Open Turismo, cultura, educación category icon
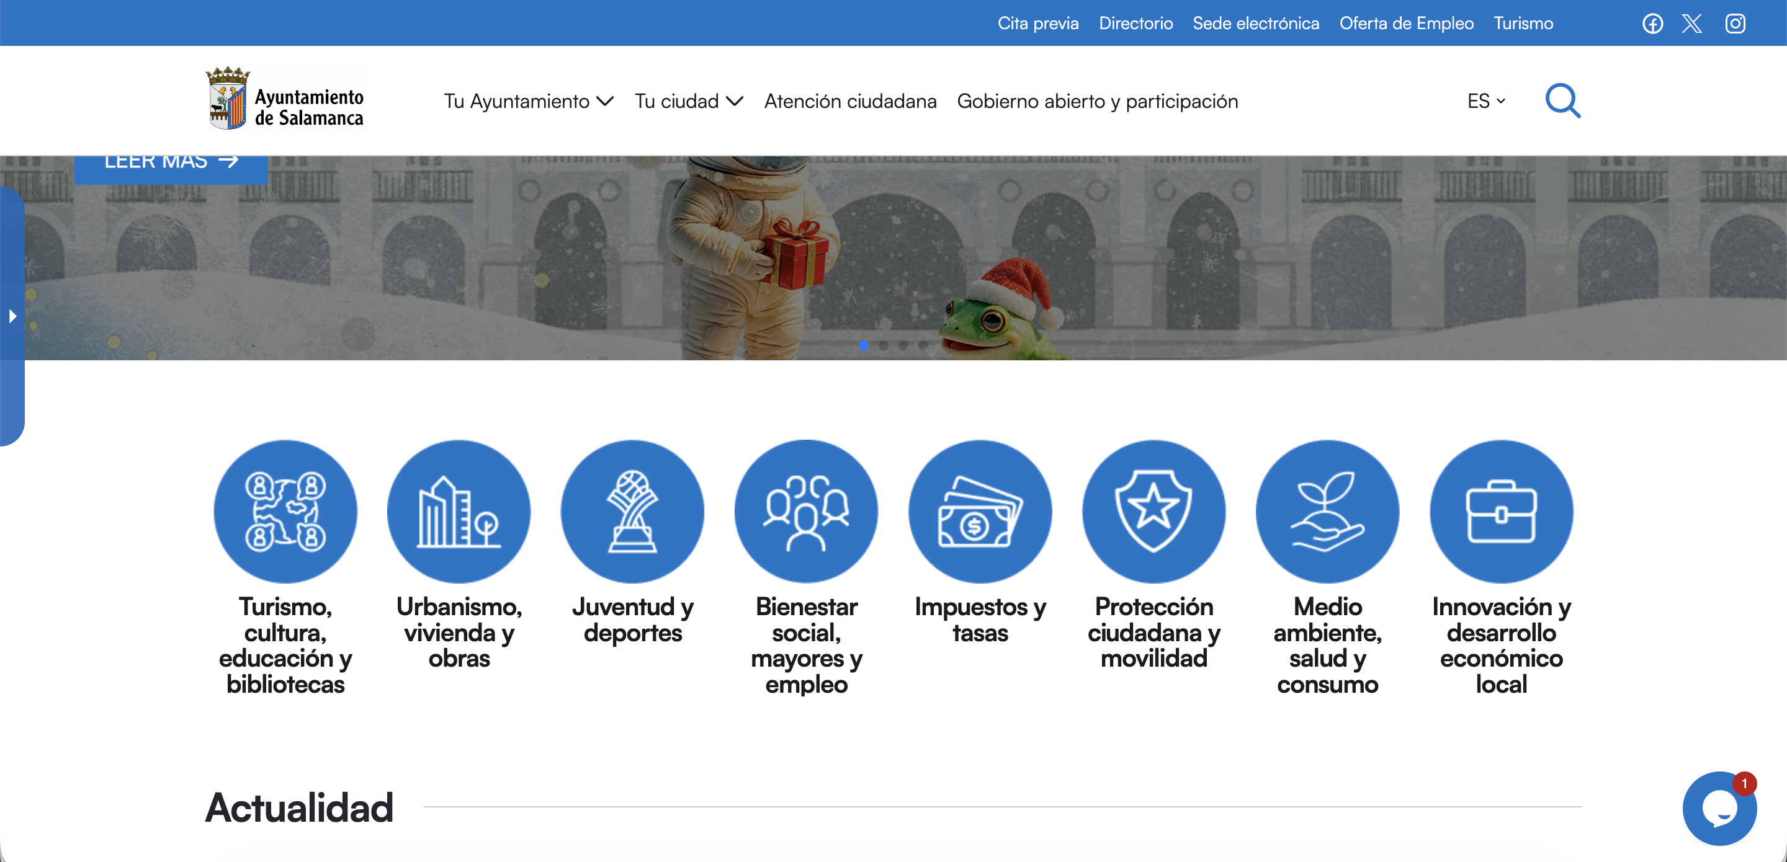Viewport: 1787px width, 862px height. point(285,511)
